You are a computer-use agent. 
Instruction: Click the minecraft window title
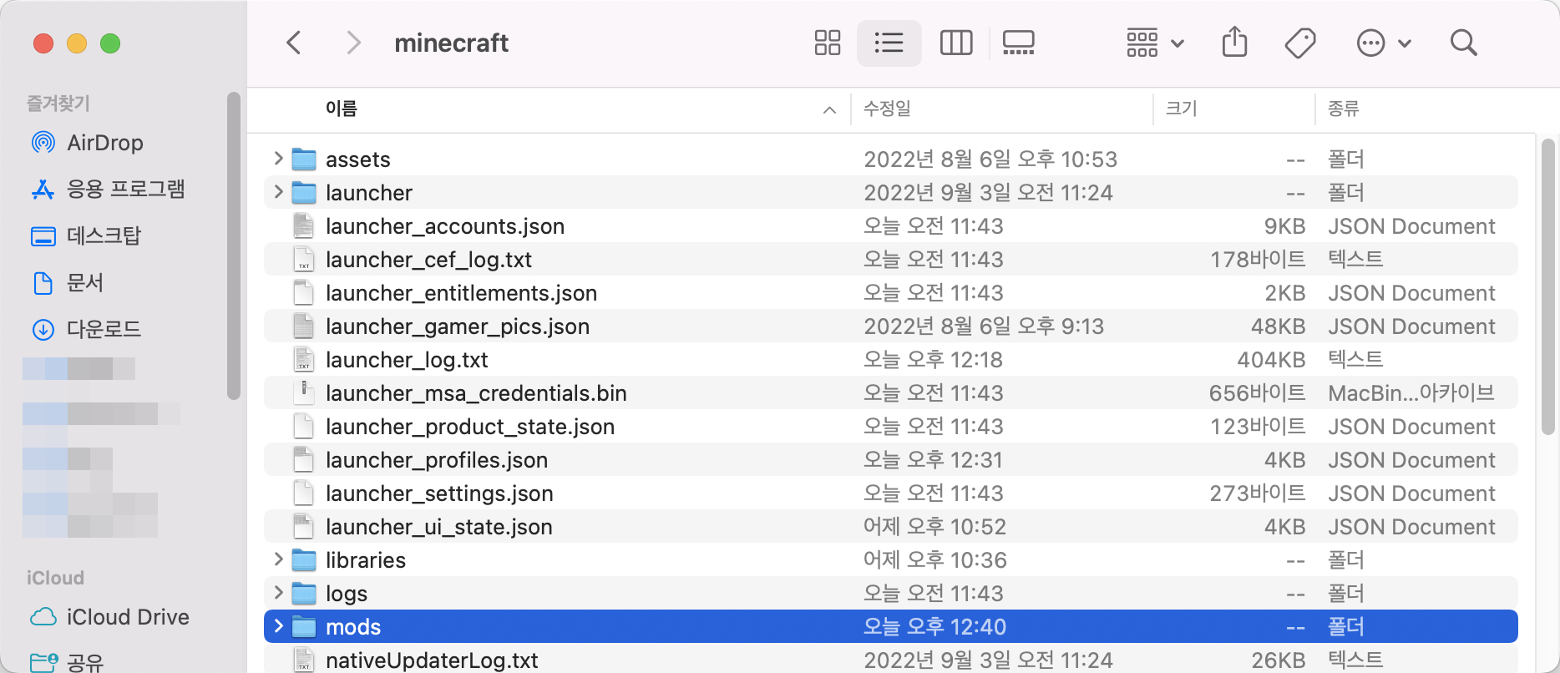tap(451, 43)
